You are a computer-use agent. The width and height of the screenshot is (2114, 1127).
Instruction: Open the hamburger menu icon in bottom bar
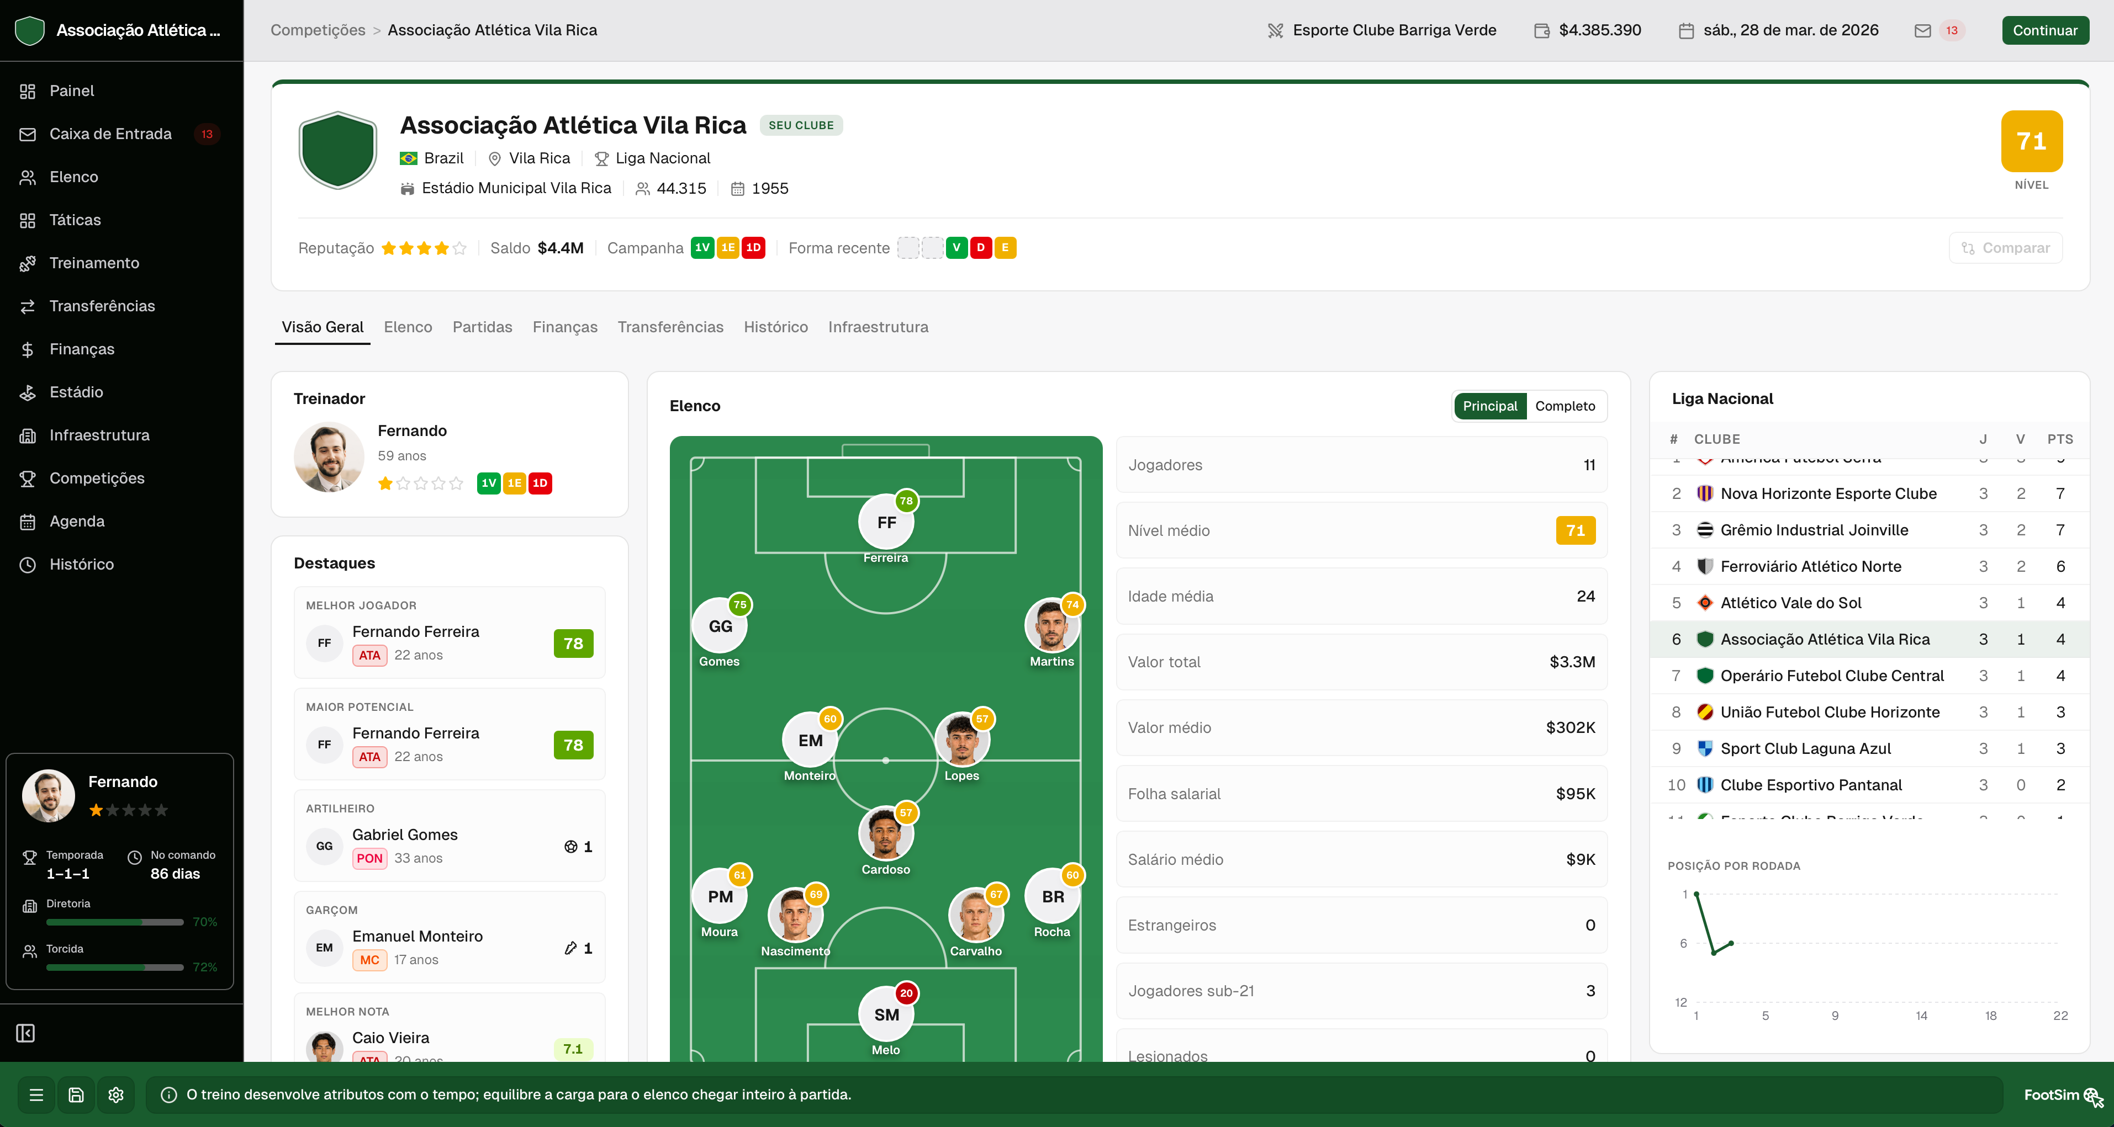[x=36, y=1095]
